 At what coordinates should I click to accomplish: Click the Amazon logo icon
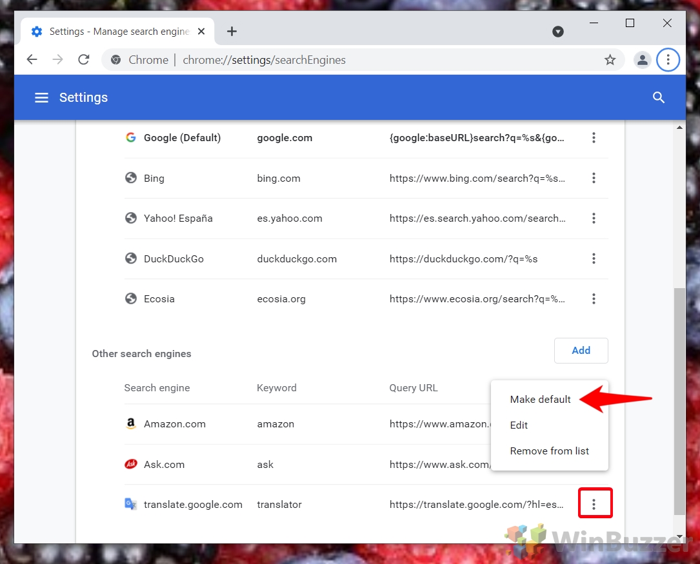tap(130, 423)
